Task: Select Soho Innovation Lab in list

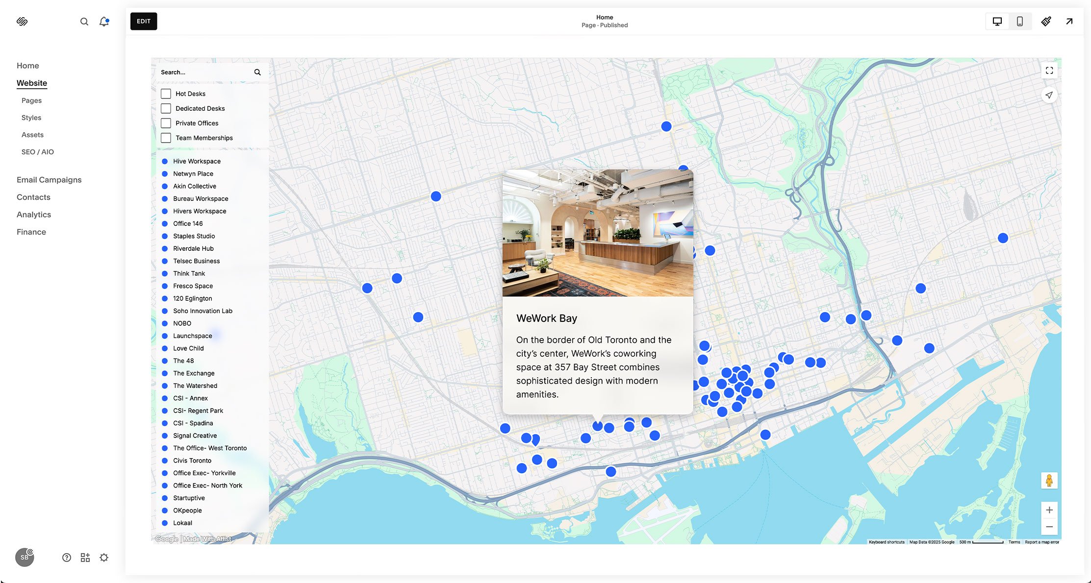Action: [x=203, y=311]
